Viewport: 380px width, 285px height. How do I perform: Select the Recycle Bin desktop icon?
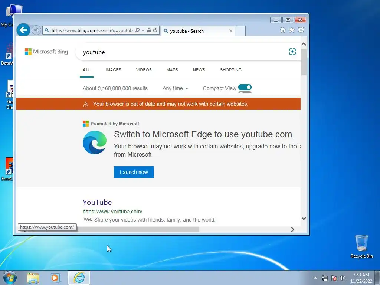pos(361,246)
